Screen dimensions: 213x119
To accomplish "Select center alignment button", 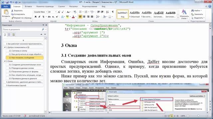I will click(x=84, y=17).
